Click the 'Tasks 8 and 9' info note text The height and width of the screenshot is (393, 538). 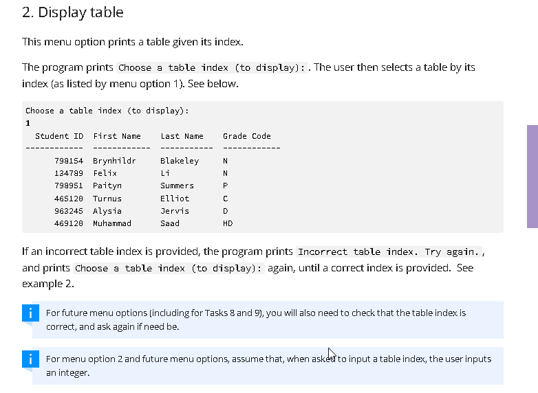tap(256, 319)
